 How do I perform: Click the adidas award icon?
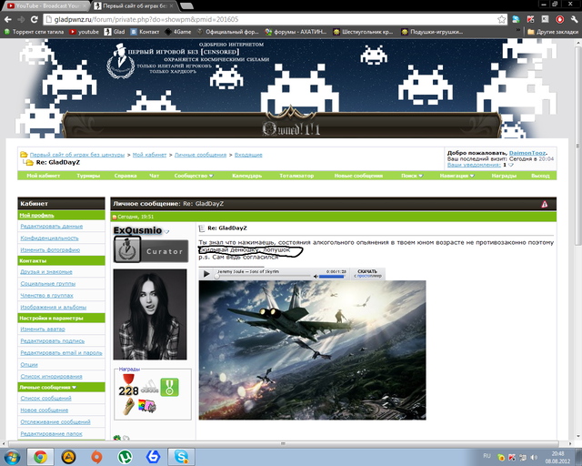click(149, 387)
